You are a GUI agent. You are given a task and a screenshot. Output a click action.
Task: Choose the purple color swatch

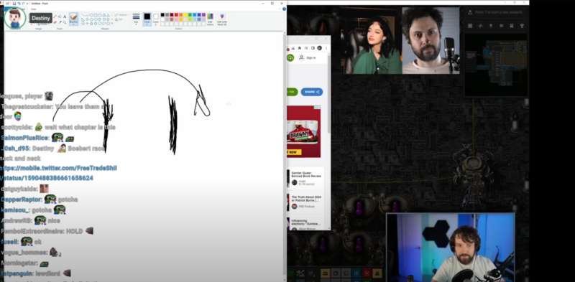click(x=203, y=14)
